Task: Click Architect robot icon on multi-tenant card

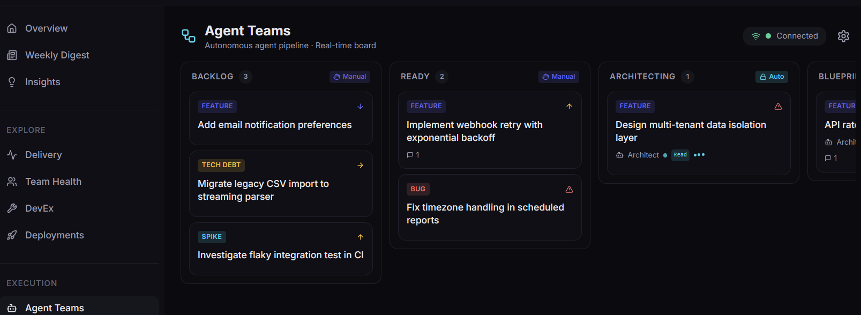Action: 619,155
